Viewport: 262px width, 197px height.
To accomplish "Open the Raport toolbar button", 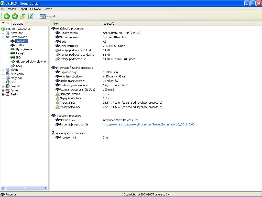I will [x=48, y=16].
